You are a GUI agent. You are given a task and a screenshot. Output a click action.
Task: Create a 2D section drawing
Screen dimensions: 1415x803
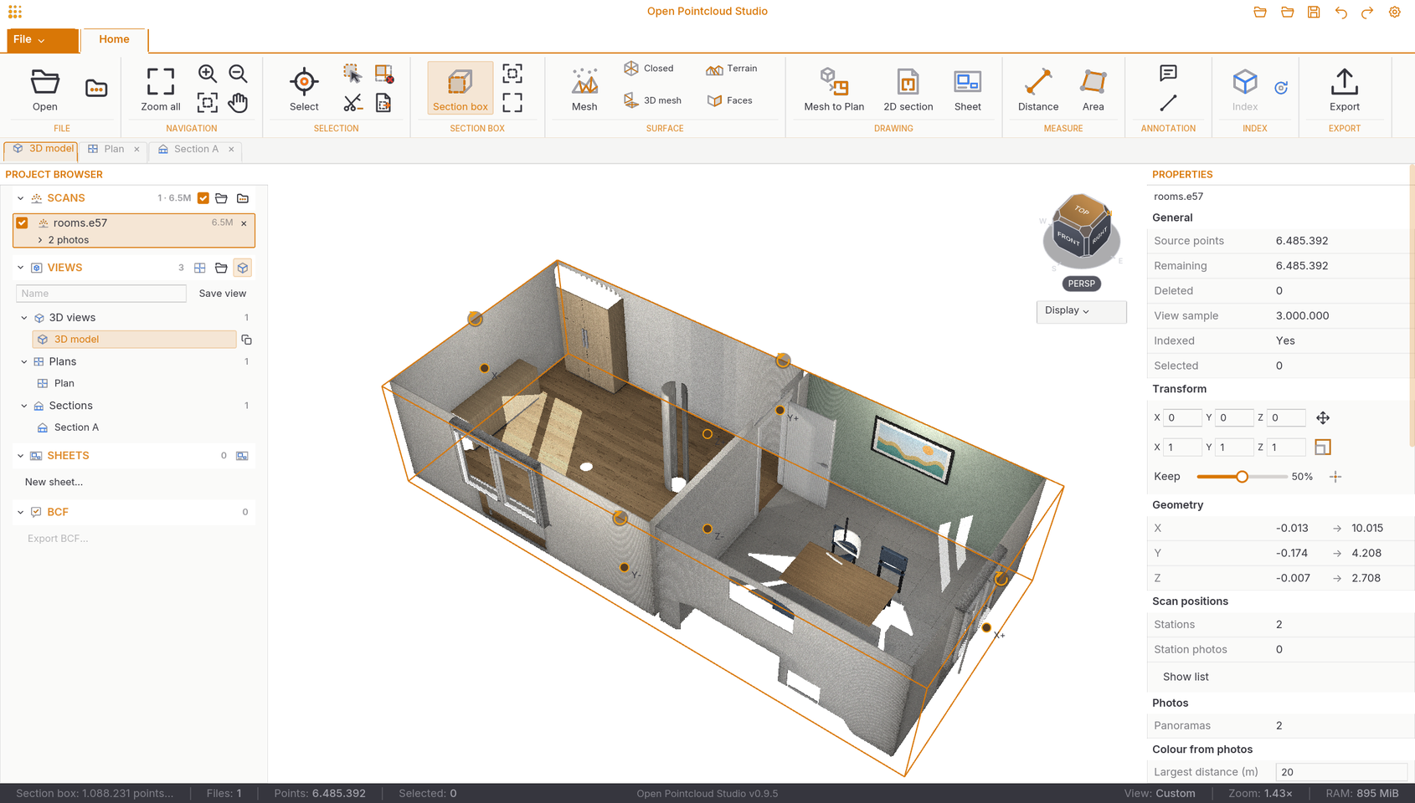pyautogui.click(x=908, y=89)
